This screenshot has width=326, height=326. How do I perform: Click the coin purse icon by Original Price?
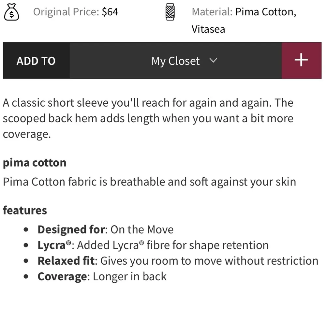pos(11,12)
